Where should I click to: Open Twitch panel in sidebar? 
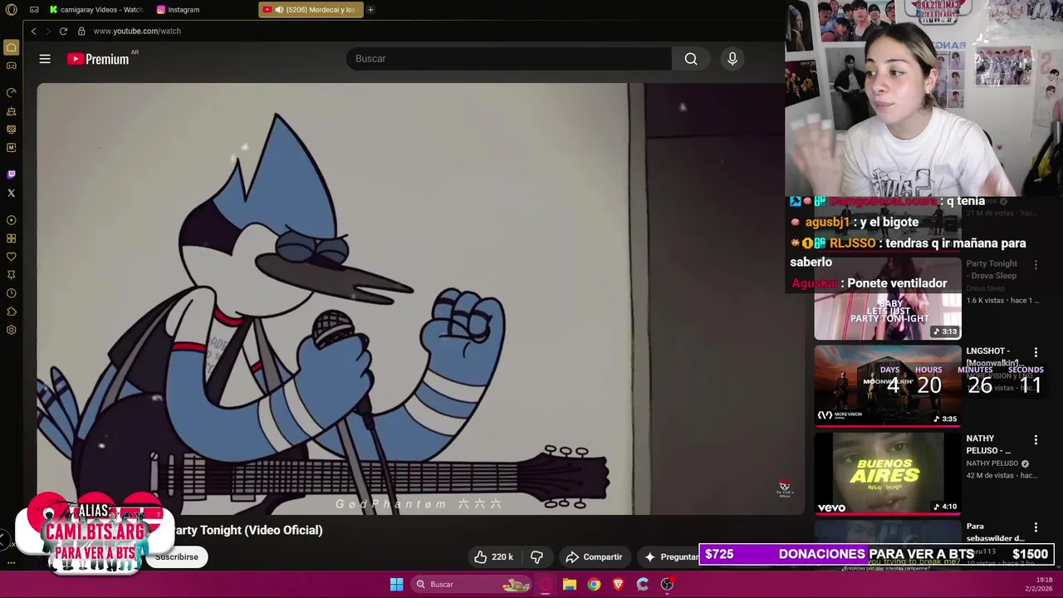point(11,174)
